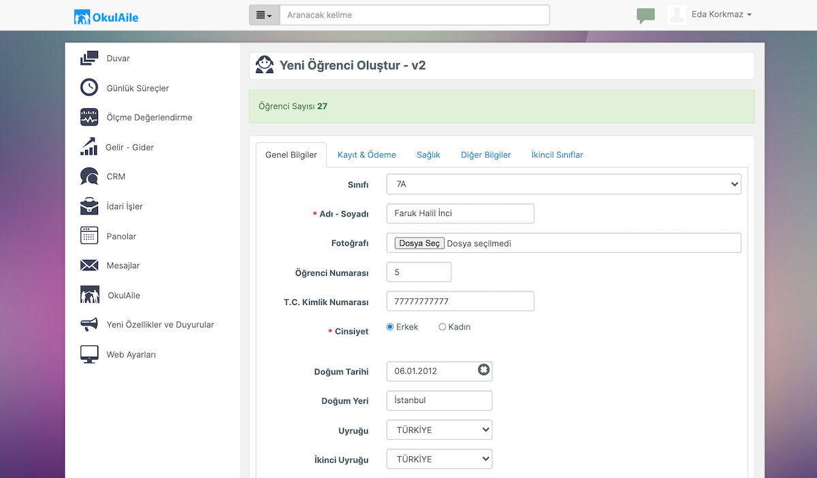Screen dimensions: 817x478
Task: Open the search filter list dropdown button
Action: pos(264,15)
